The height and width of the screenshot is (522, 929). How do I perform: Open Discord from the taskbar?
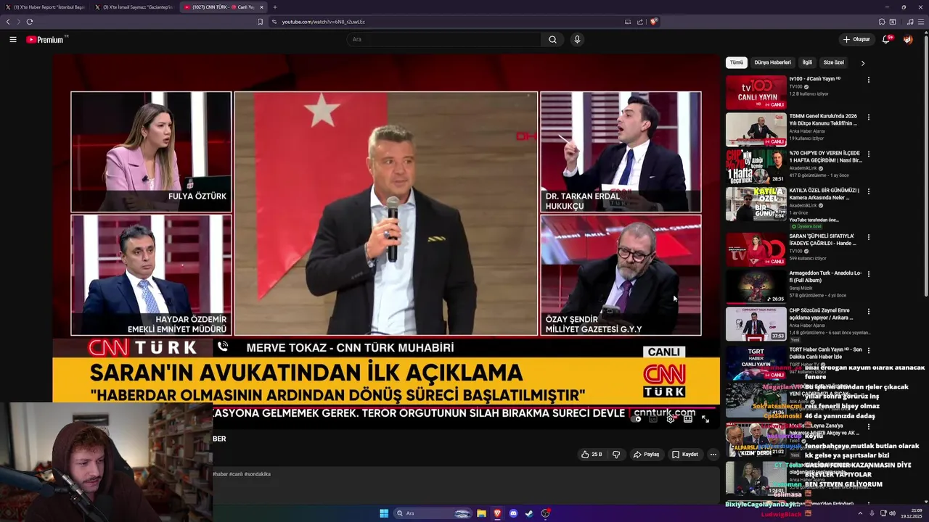tap(513, 513)
